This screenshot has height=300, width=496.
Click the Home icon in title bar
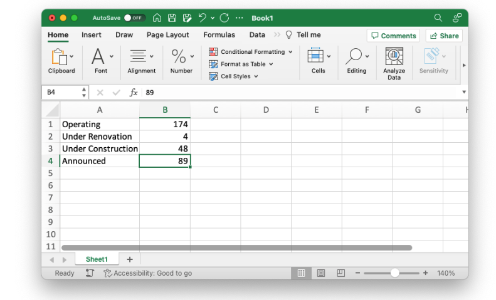coord(157,18)
